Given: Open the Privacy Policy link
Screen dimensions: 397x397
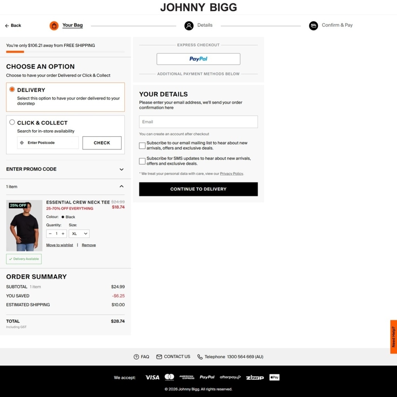Looking at the screenshot, I should (231, 174).
